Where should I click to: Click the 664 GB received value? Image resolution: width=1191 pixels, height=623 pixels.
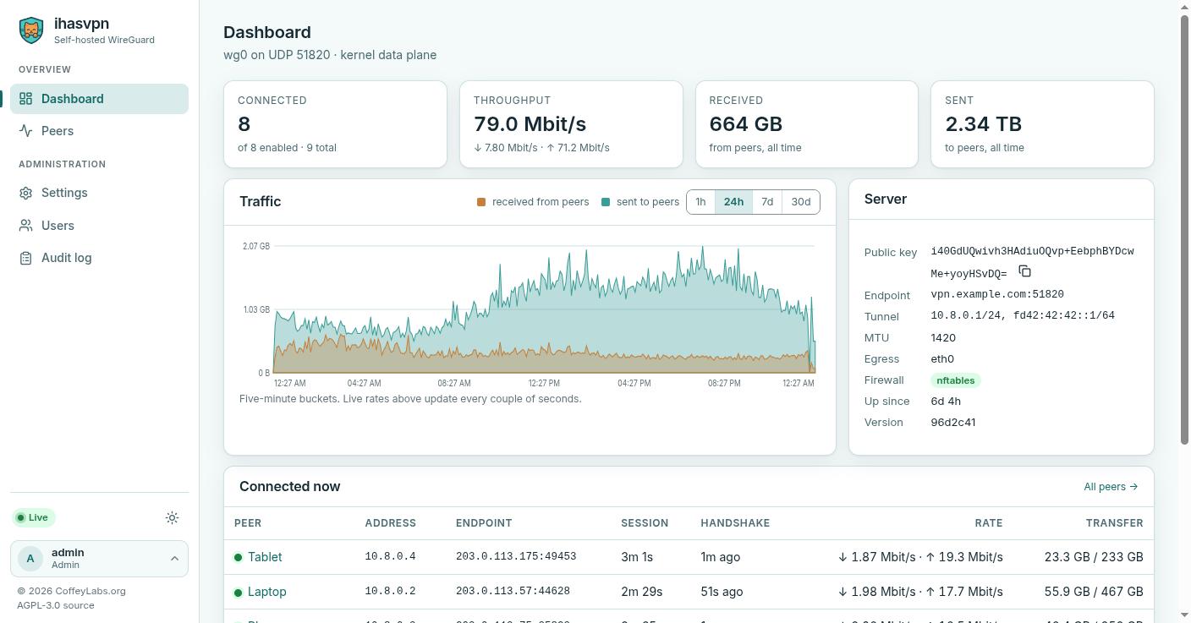[x=745, y=124]
